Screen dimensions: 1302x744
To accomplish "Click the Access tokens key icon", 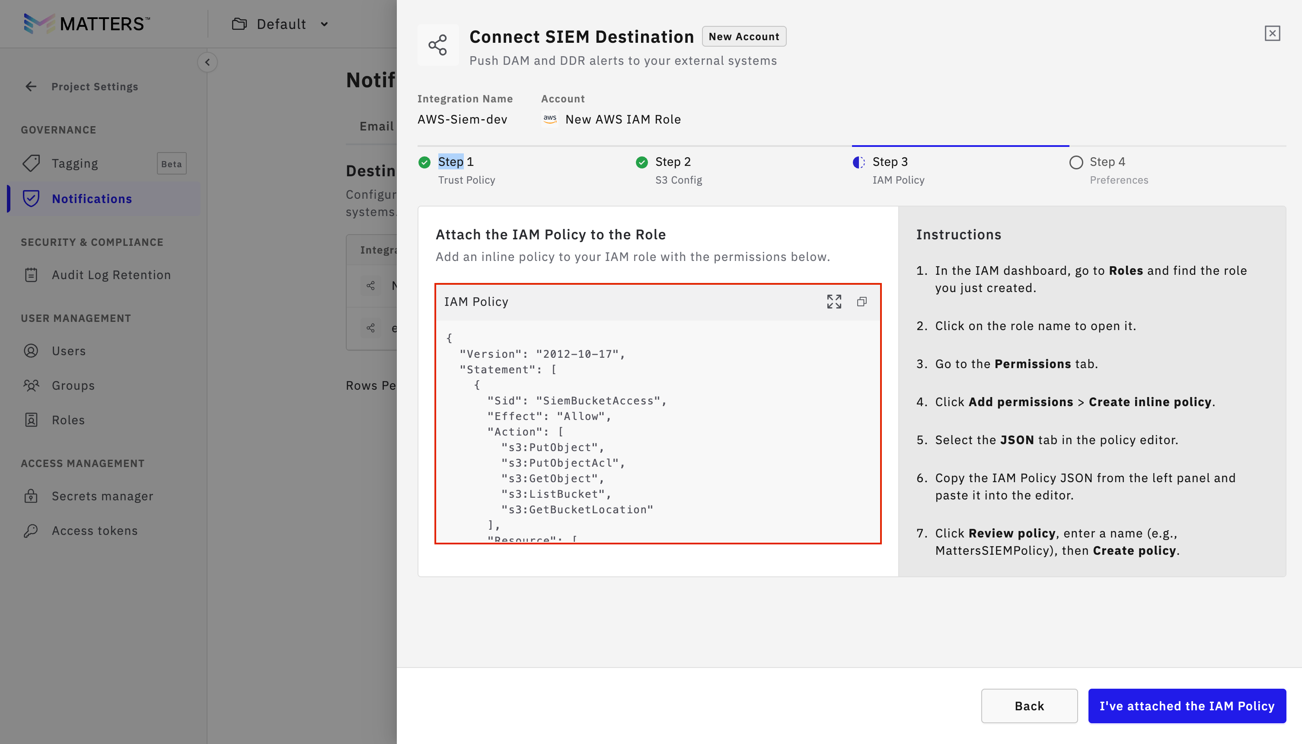I will (x=31, y=531).
